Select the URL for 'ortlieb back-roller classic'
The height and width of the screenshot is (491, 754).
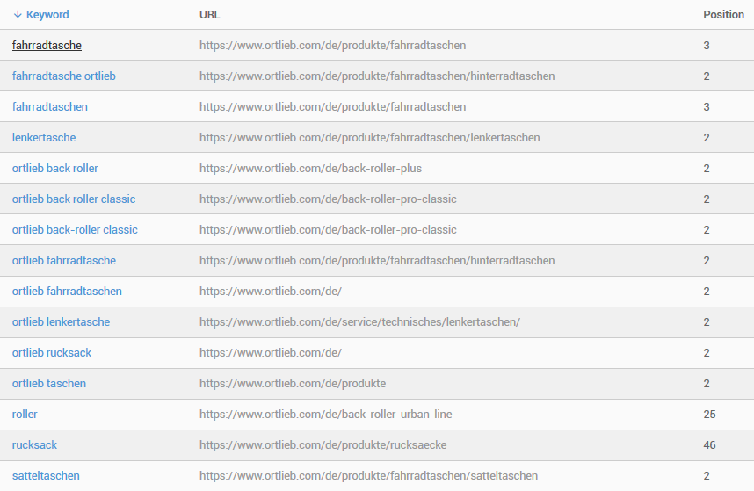(328, 229)
